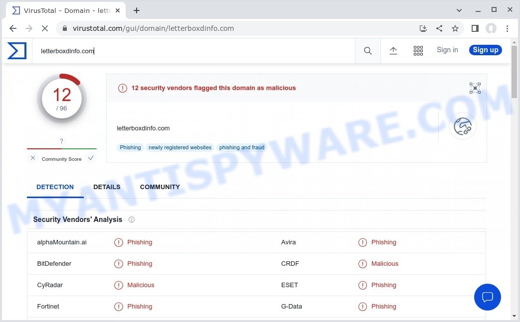This screenshot has height=322, width=520.
Task: Toggle the browser side panel icon
Action: (x=475, y=28)
